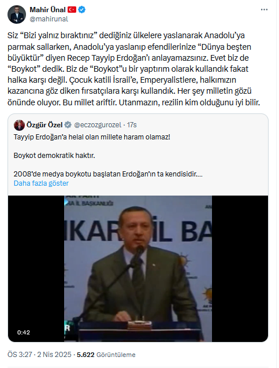Open the @eczozgurozel handle

coord(98,125)
